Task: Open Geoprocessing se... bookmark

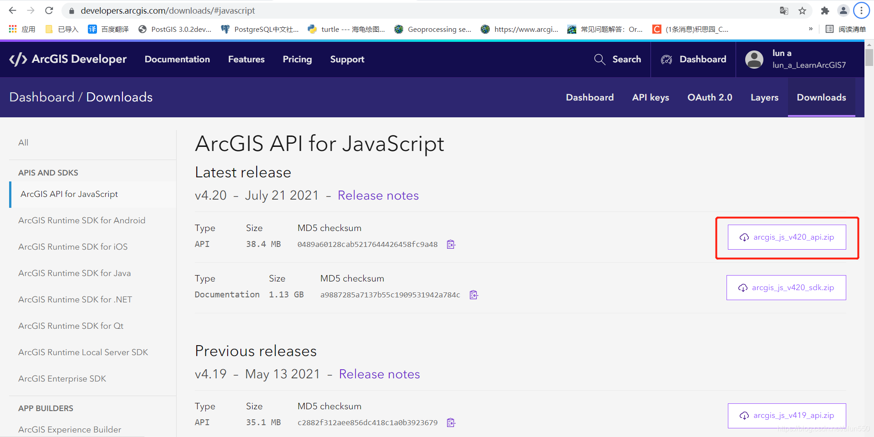Action: [433, 29]
